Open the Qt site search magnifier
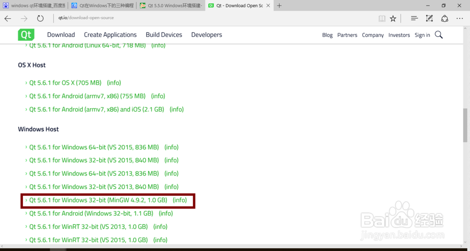470x251 pixels. coord(439,35)
